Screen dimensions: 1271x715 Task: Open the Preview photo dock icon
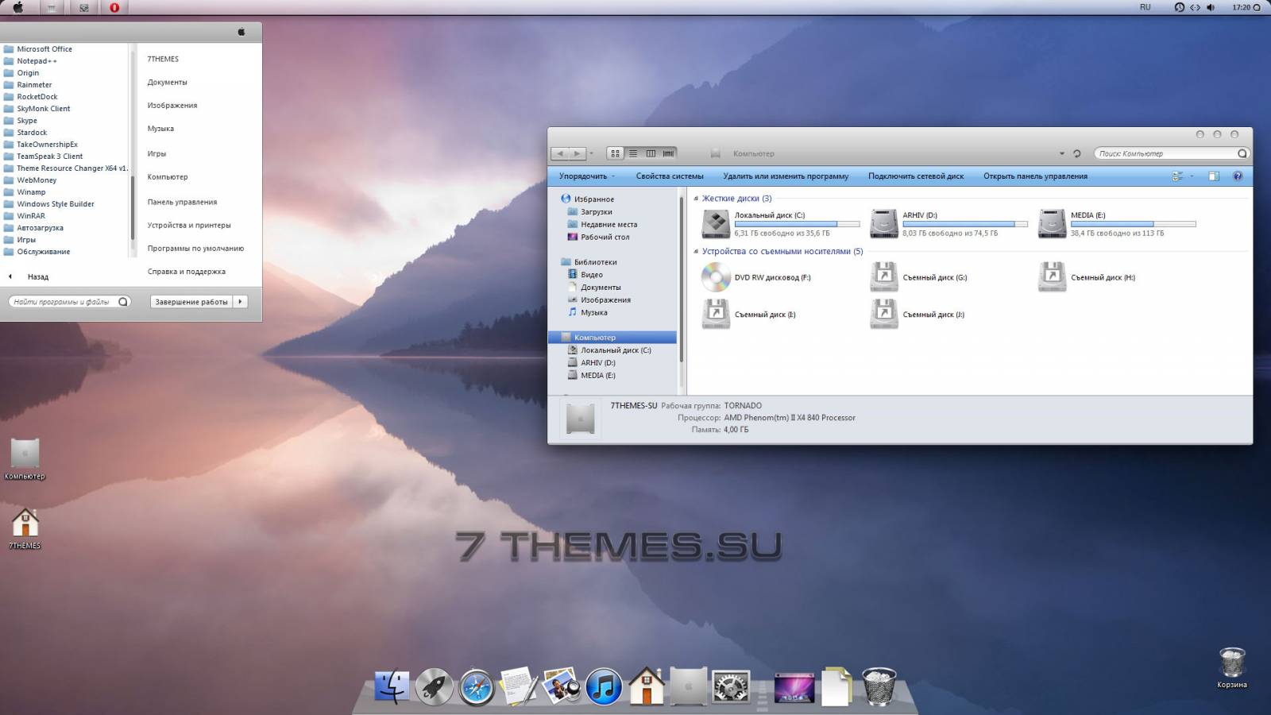click(x=561, y=686)
